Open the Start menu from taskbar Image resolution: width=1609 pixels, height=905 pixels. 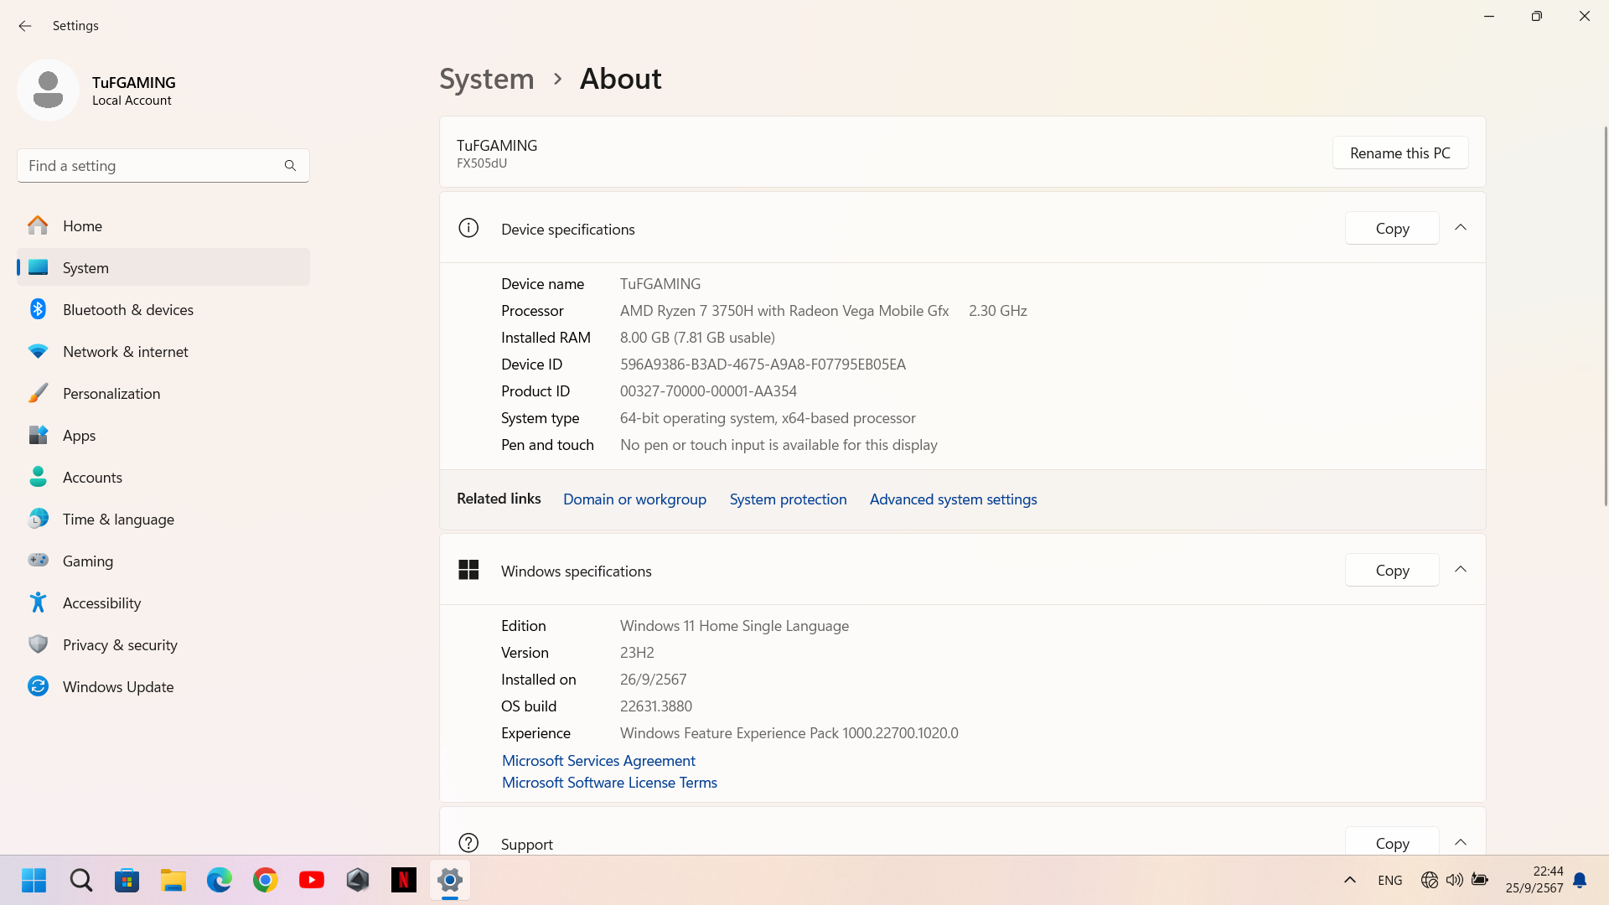34,880
